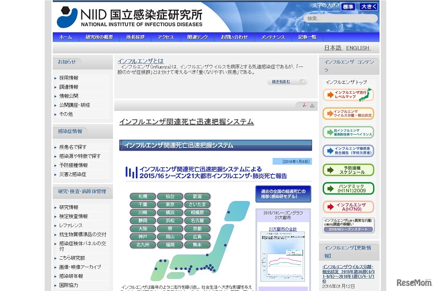Open 関連リンク in the navigation bar
The width and height of the screenshot is (437, 291).
[x=198, y=37]
